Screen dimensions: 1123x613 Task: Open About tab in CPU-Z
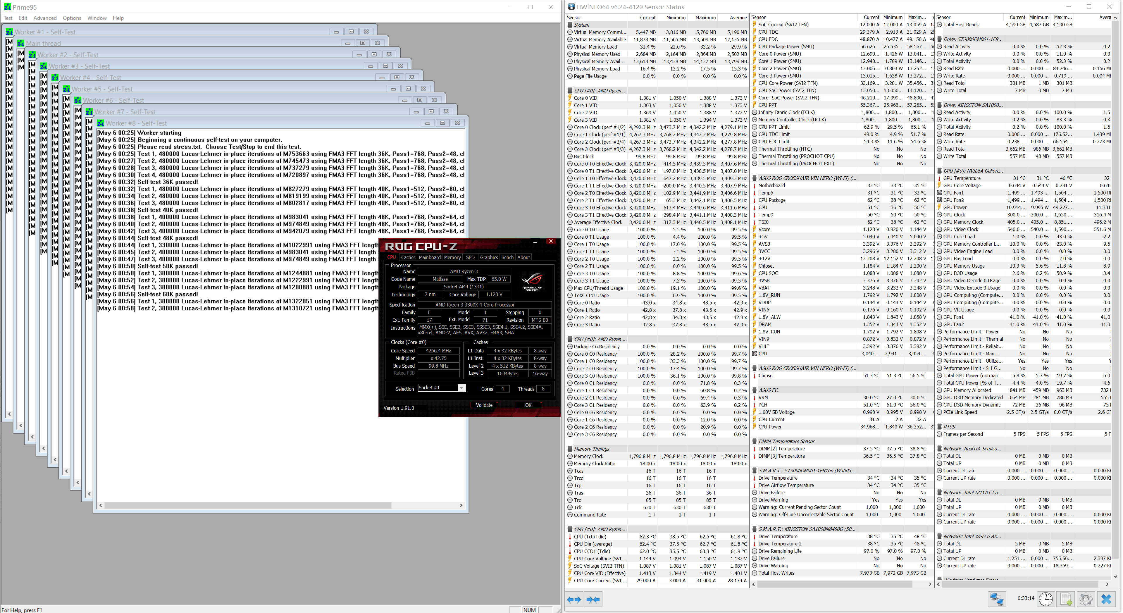(x=523, y=257)
